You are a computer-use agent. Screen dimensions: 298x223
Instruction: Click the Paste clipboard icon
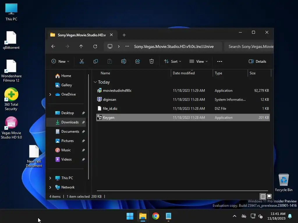tap(110, 61)
